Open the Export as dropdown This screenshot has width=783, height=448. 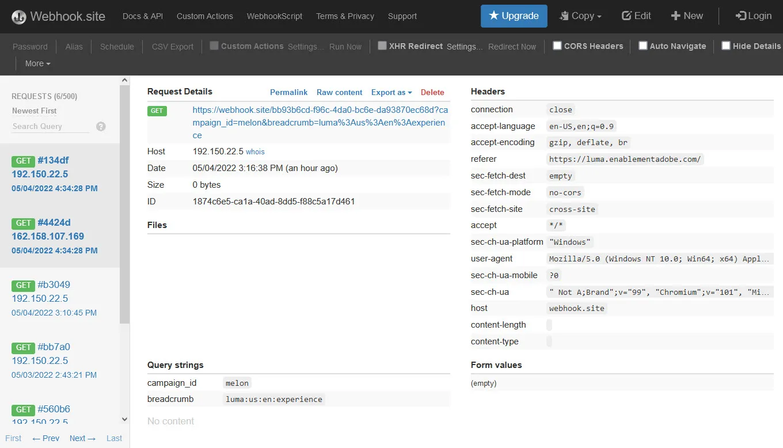click(x=391, y=92)
